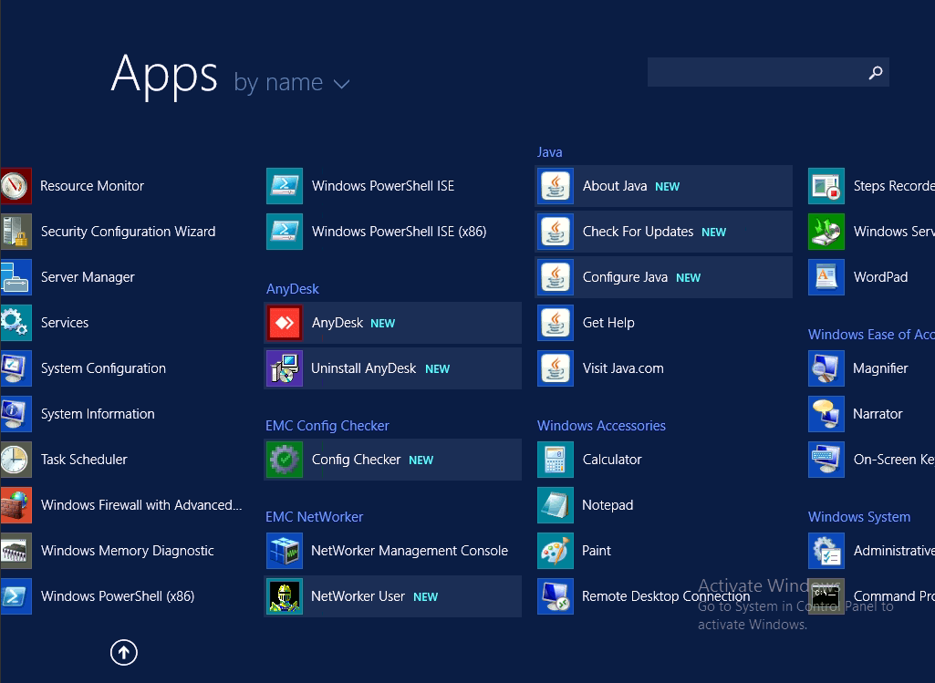
Task: Launch the Config Checker icon
Action: coord(285,460)
